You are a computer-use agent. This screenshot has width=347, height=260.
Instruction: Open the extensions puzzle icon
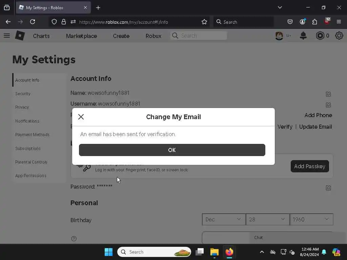(314, 22)
